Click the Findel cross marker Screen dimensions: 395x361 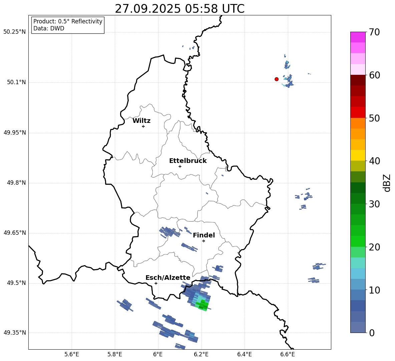click(204, 241)
